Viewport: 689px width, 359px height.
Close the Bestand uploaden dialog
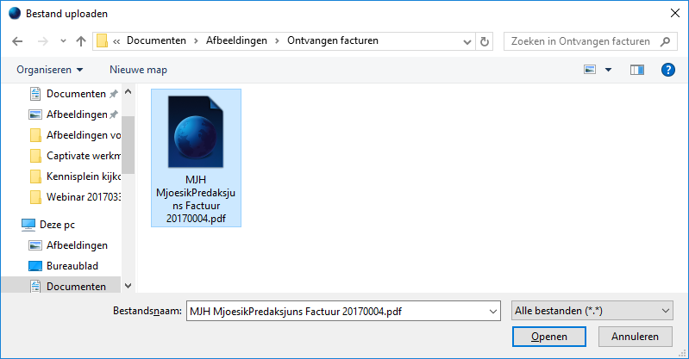tap(675, 13)
